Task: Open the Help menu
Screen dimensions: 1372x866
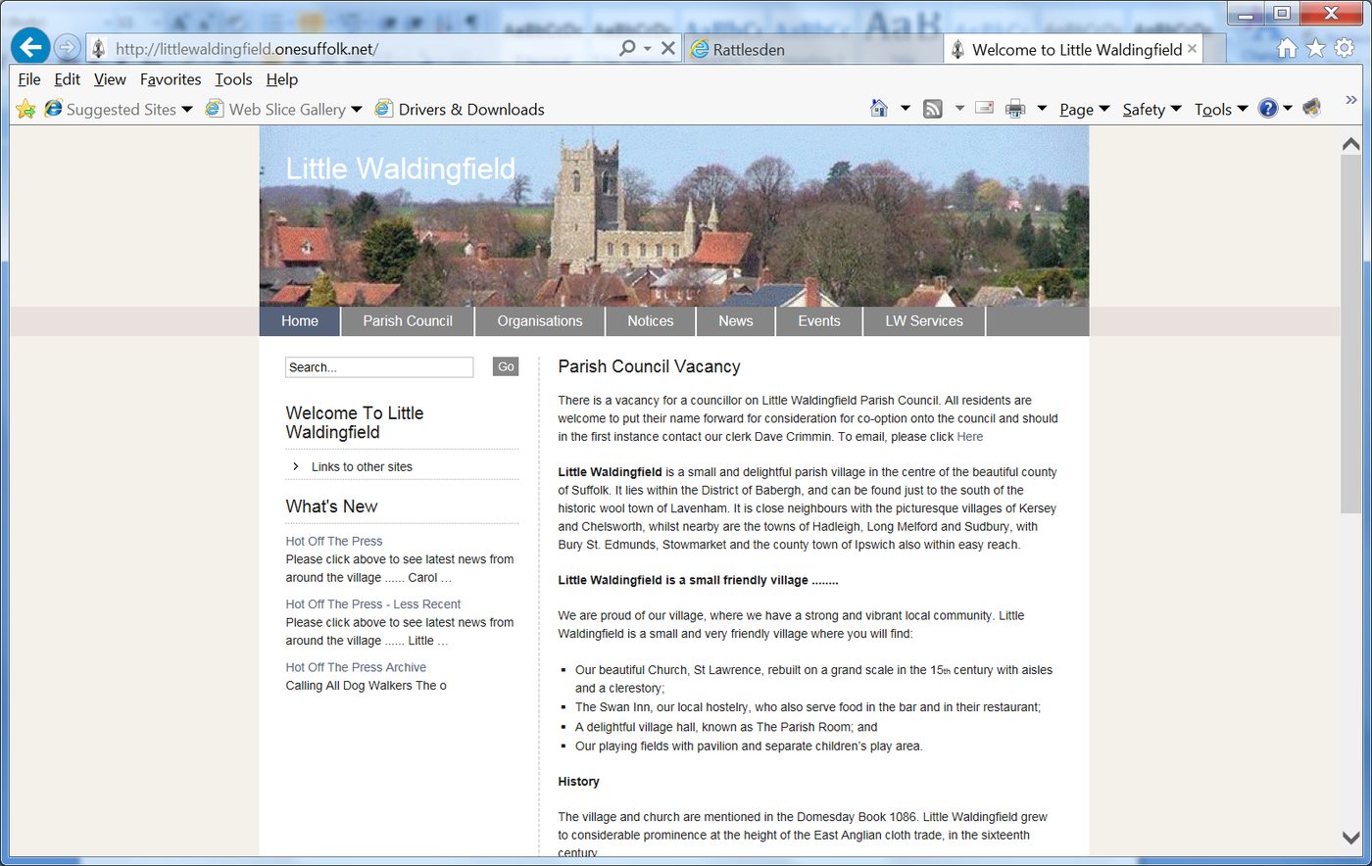Action: 282,79
